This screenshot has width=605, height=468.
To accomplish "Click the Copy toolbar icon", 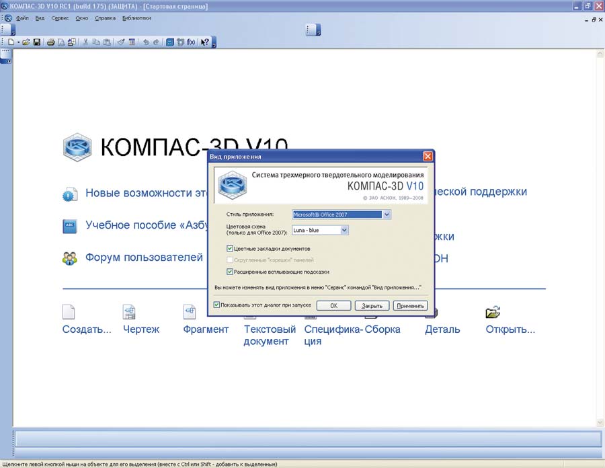I will (x=96, y=42).
